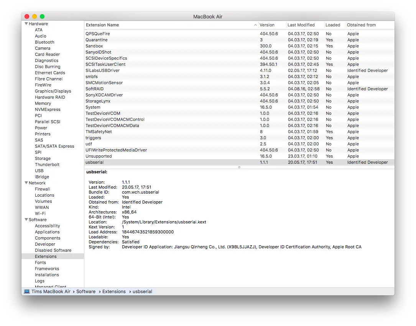Screen dimensions: 416x326
Task: Select the SMCMotionSensor row
Action: (239, 83)
